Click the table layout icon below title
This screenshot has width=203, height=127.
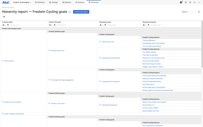click(x=4, y=17)
